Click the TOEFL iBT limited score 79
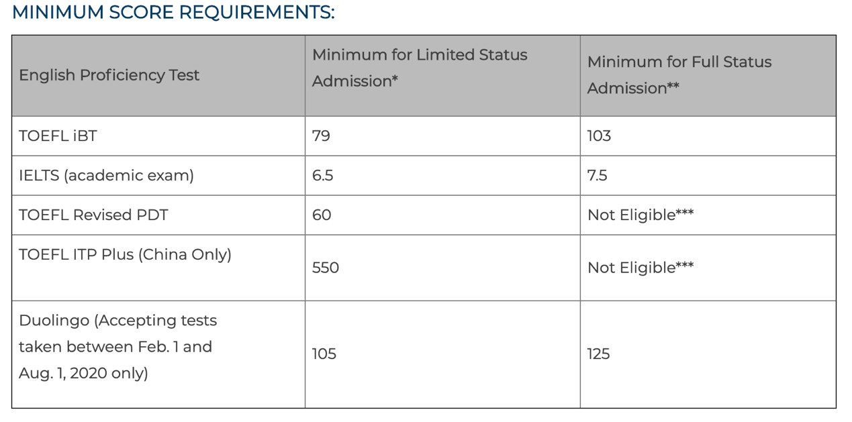This screenshot has width=852, height=422. tap(321, 136)
